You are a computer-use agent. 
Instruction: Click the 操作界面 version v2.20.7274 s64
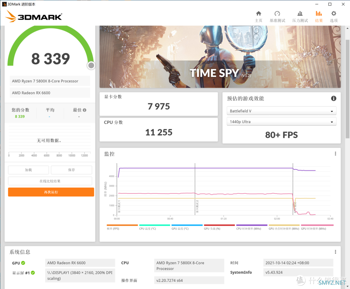[x=189, y=280]
